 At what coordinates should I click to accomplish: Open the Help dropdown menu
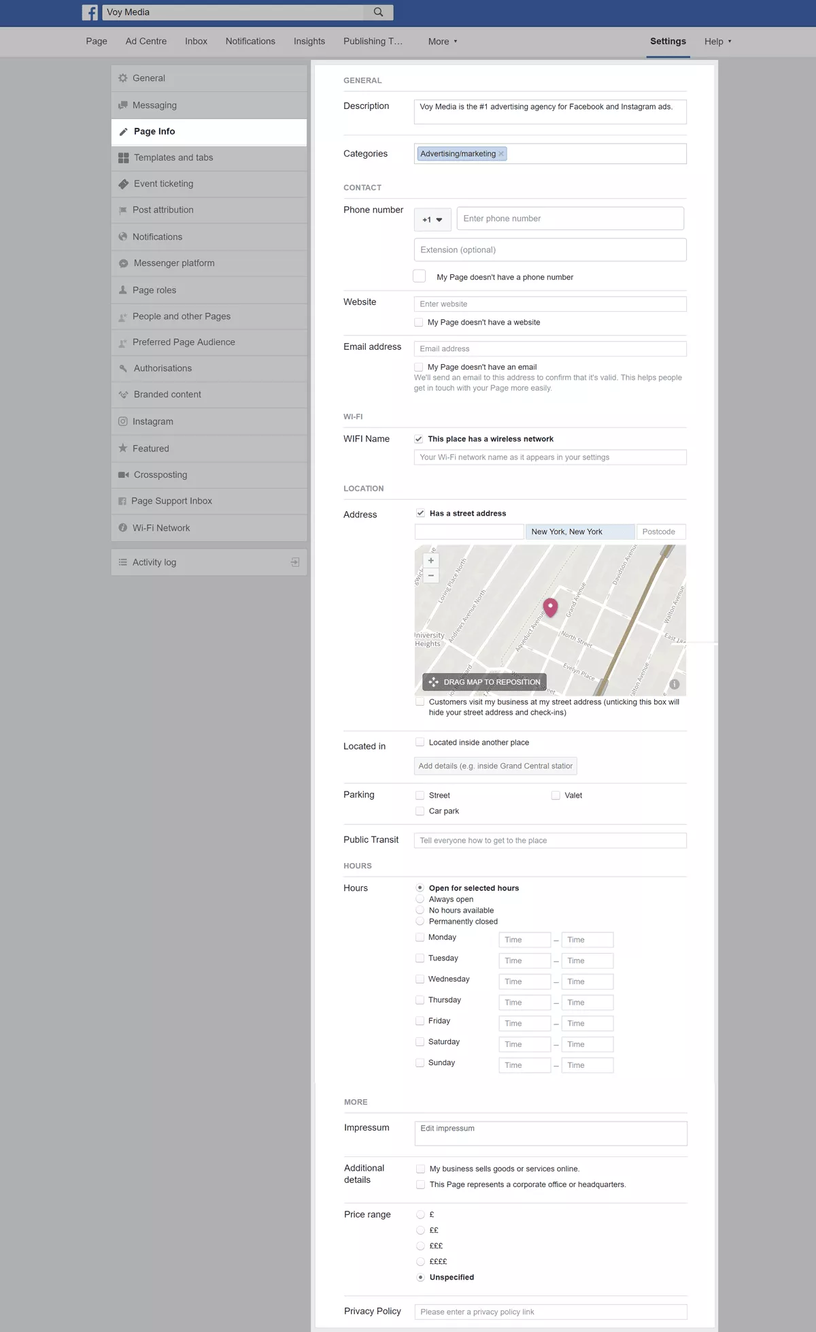coord(717,42)
